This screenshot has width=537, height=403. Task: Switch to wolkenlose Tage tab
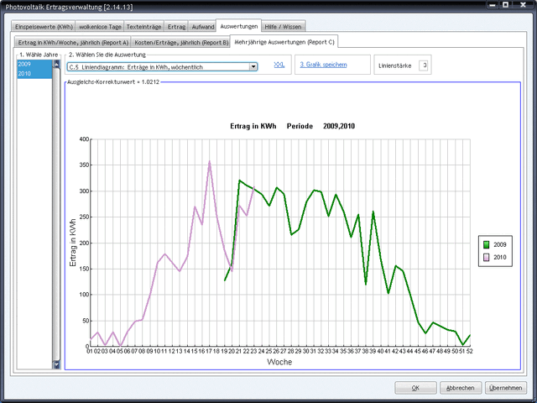tap(101, 27)
